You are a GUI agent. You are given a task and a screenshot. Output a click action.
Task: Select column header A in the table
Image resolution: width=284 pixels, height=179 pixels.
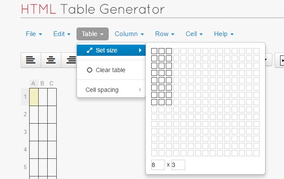(x=34, y=83)
